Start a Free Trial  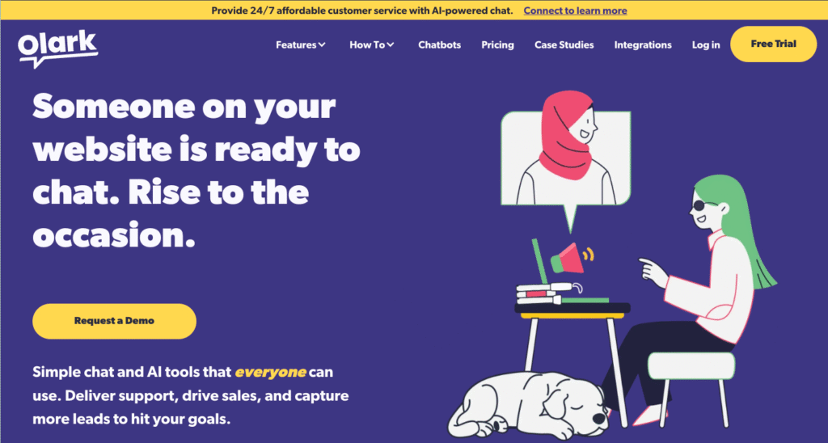[x=773, y=44]
